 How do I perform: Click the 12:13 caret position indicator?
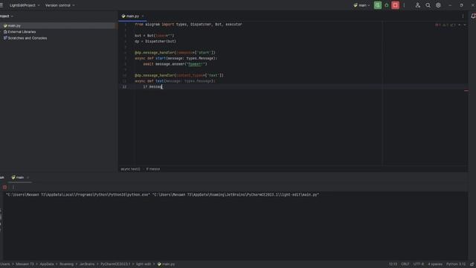click(393, 264)
